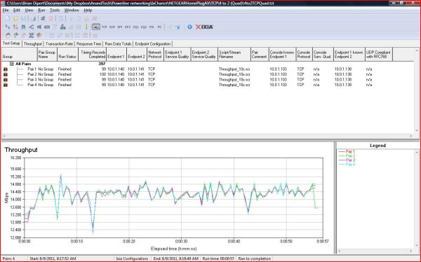Open the Help menu
421x262 pixels.
pos(88,11)
